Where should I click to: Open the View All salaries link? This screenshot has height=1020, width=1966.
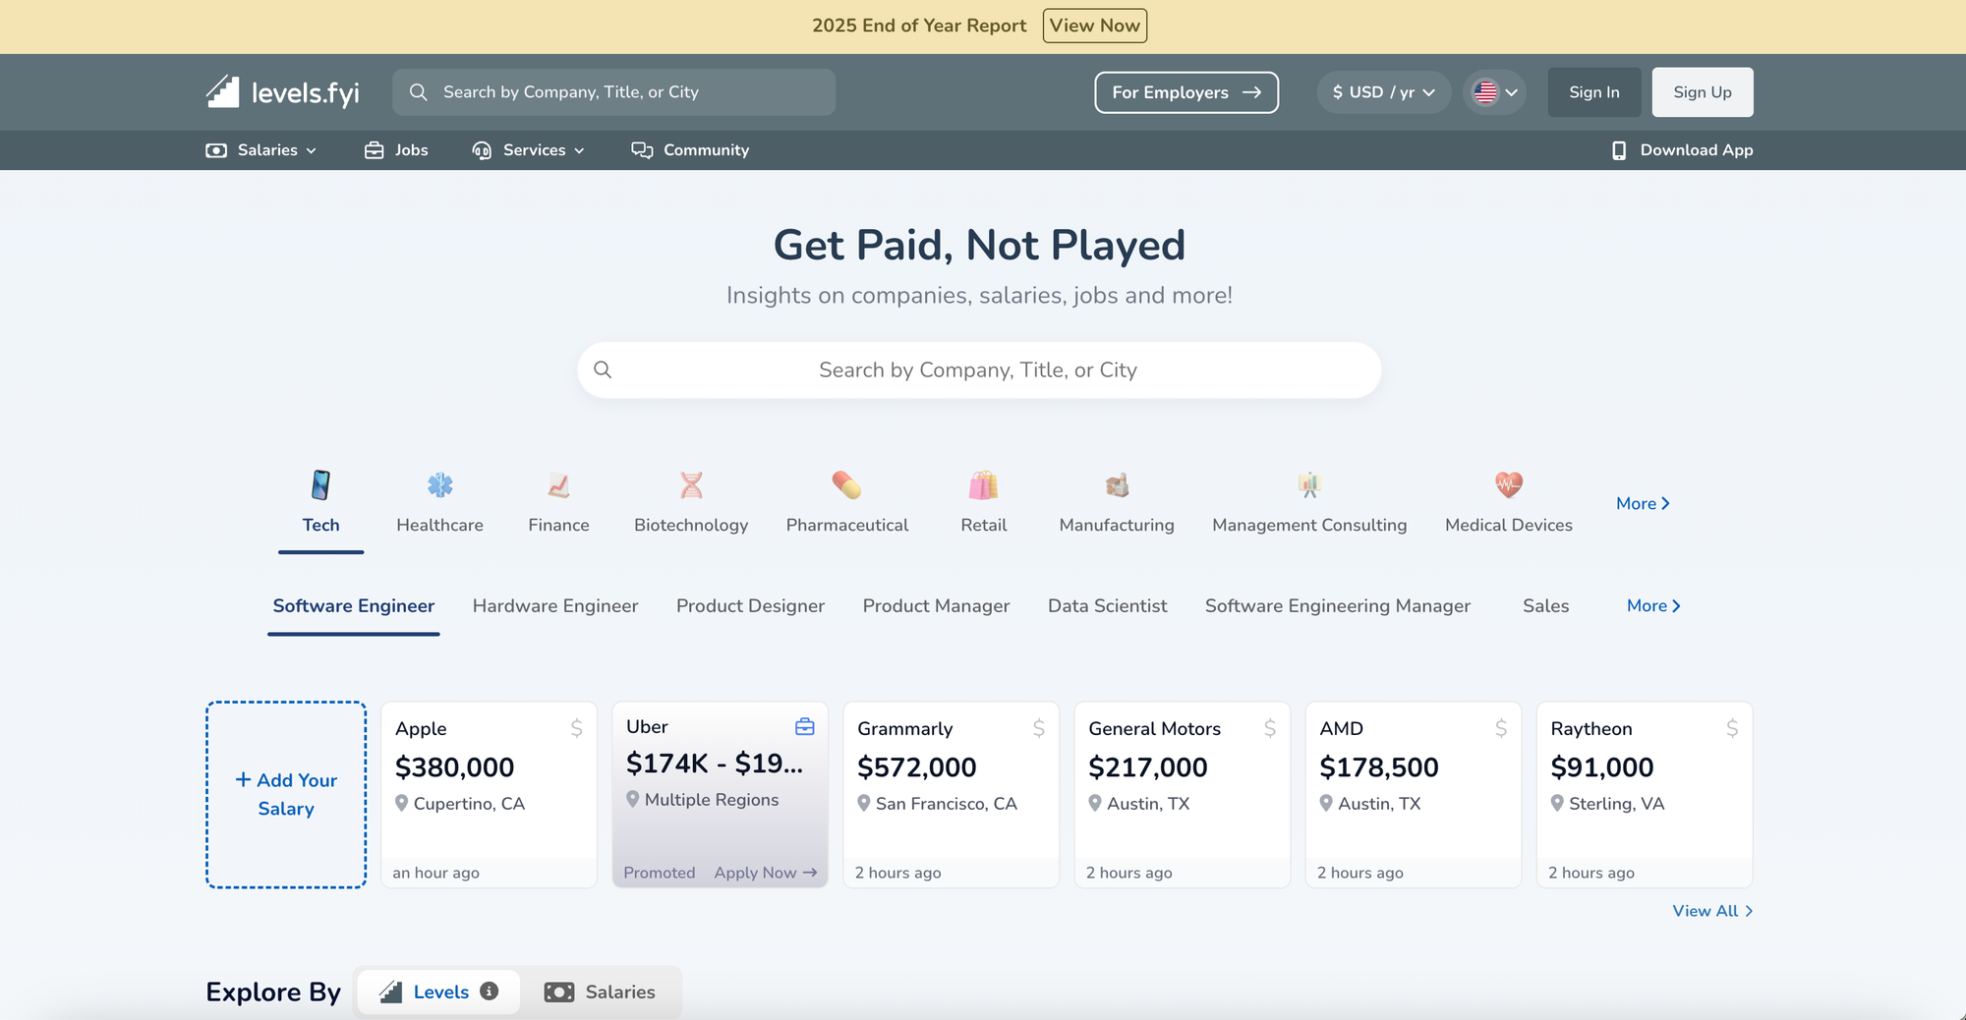coord(1711,911)
